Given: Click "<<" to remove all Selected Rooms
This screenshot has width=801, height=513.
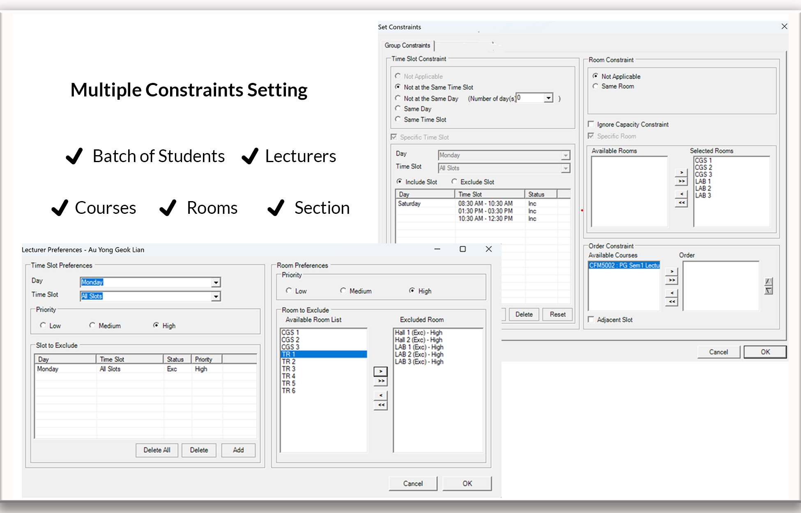Looking at the screenshot, I should pos(681,202).
